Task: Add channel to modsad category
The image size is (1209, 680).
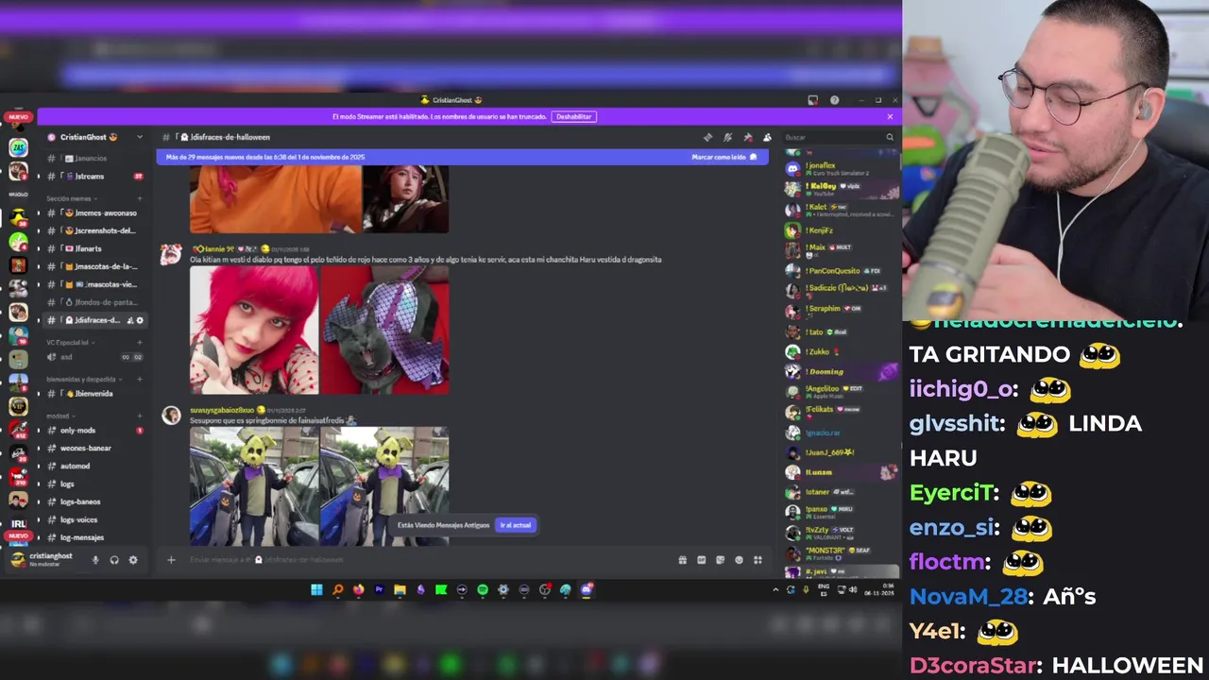Action: (140, 416)
